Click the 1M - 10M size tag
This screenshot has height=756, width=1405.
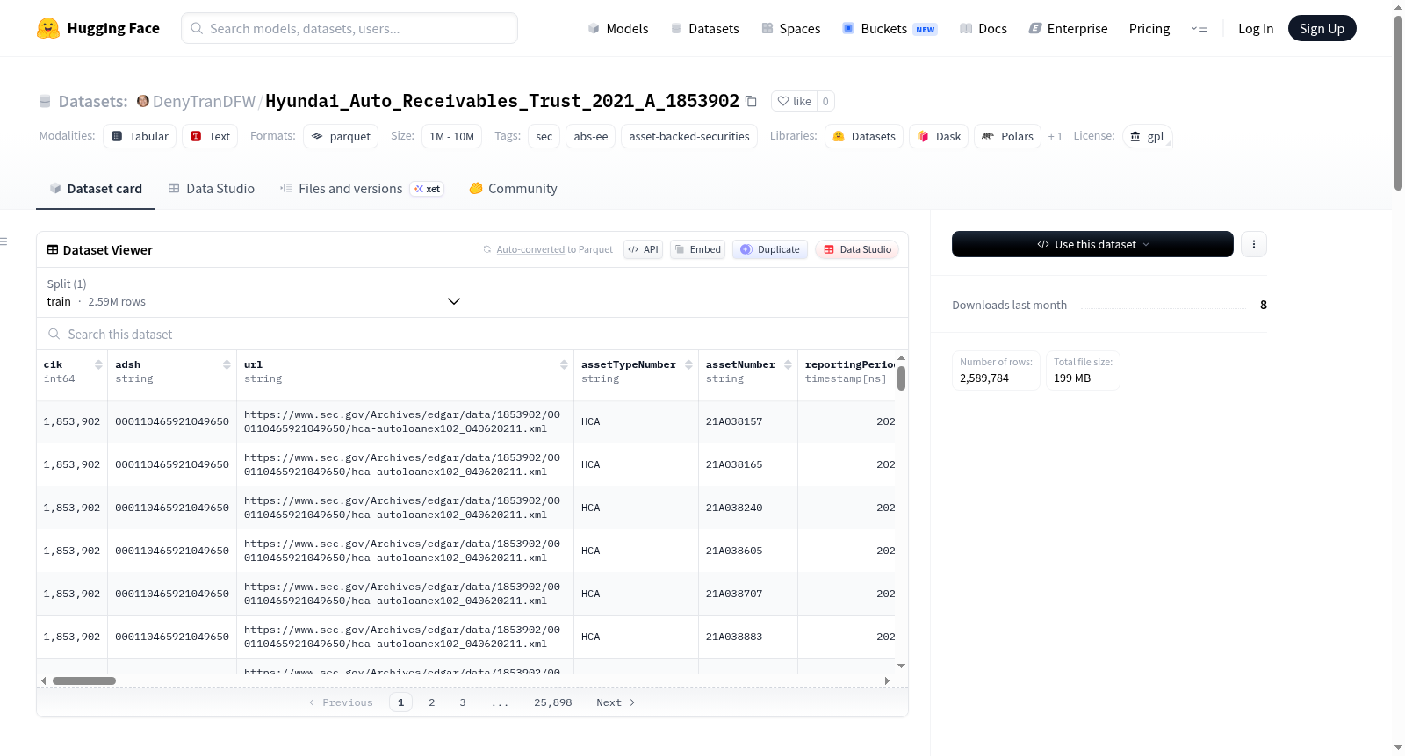coord(451,136)
